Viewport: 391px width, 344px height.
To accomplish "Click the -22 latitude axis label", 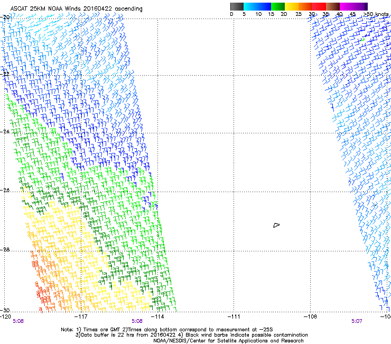I will [5, 74].
